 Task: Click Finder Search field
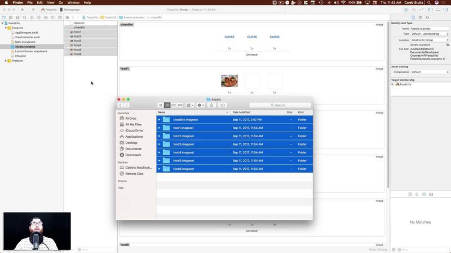[x=280, y=105]
